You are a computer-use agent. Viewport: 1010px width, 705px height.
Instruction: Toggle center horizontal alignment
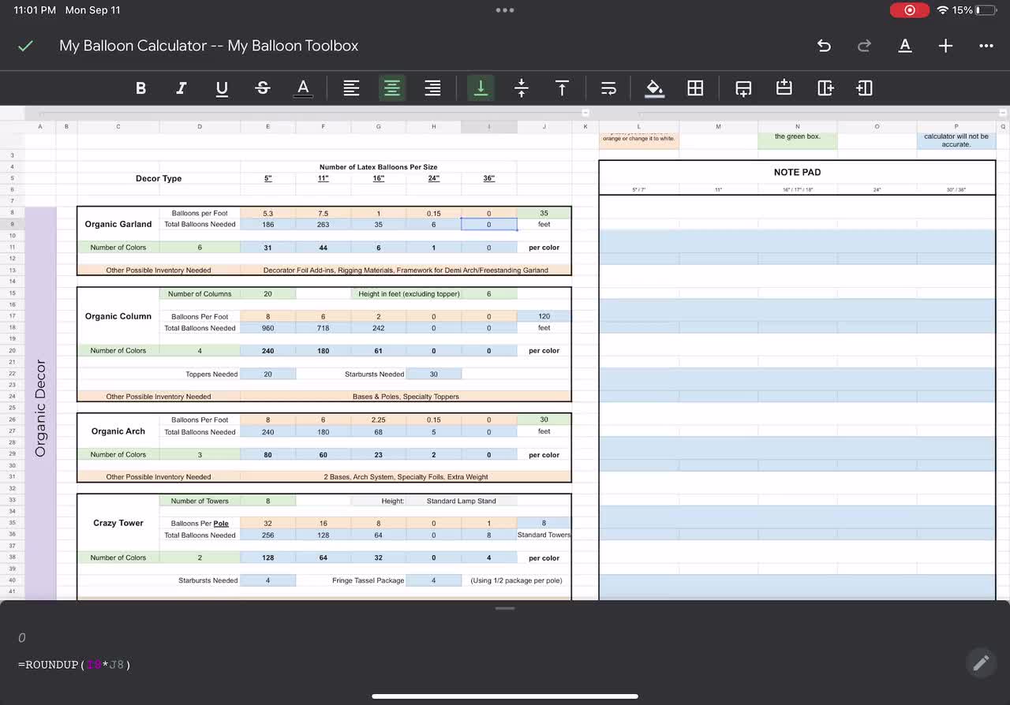pyautogui.click(x=392, y=88)
